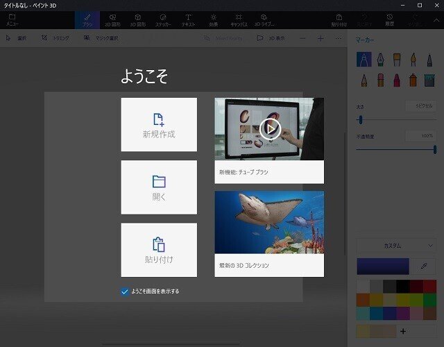Activate the マジック選択 tool
This screenshot has height=347, width=444.
click(101, 38)
